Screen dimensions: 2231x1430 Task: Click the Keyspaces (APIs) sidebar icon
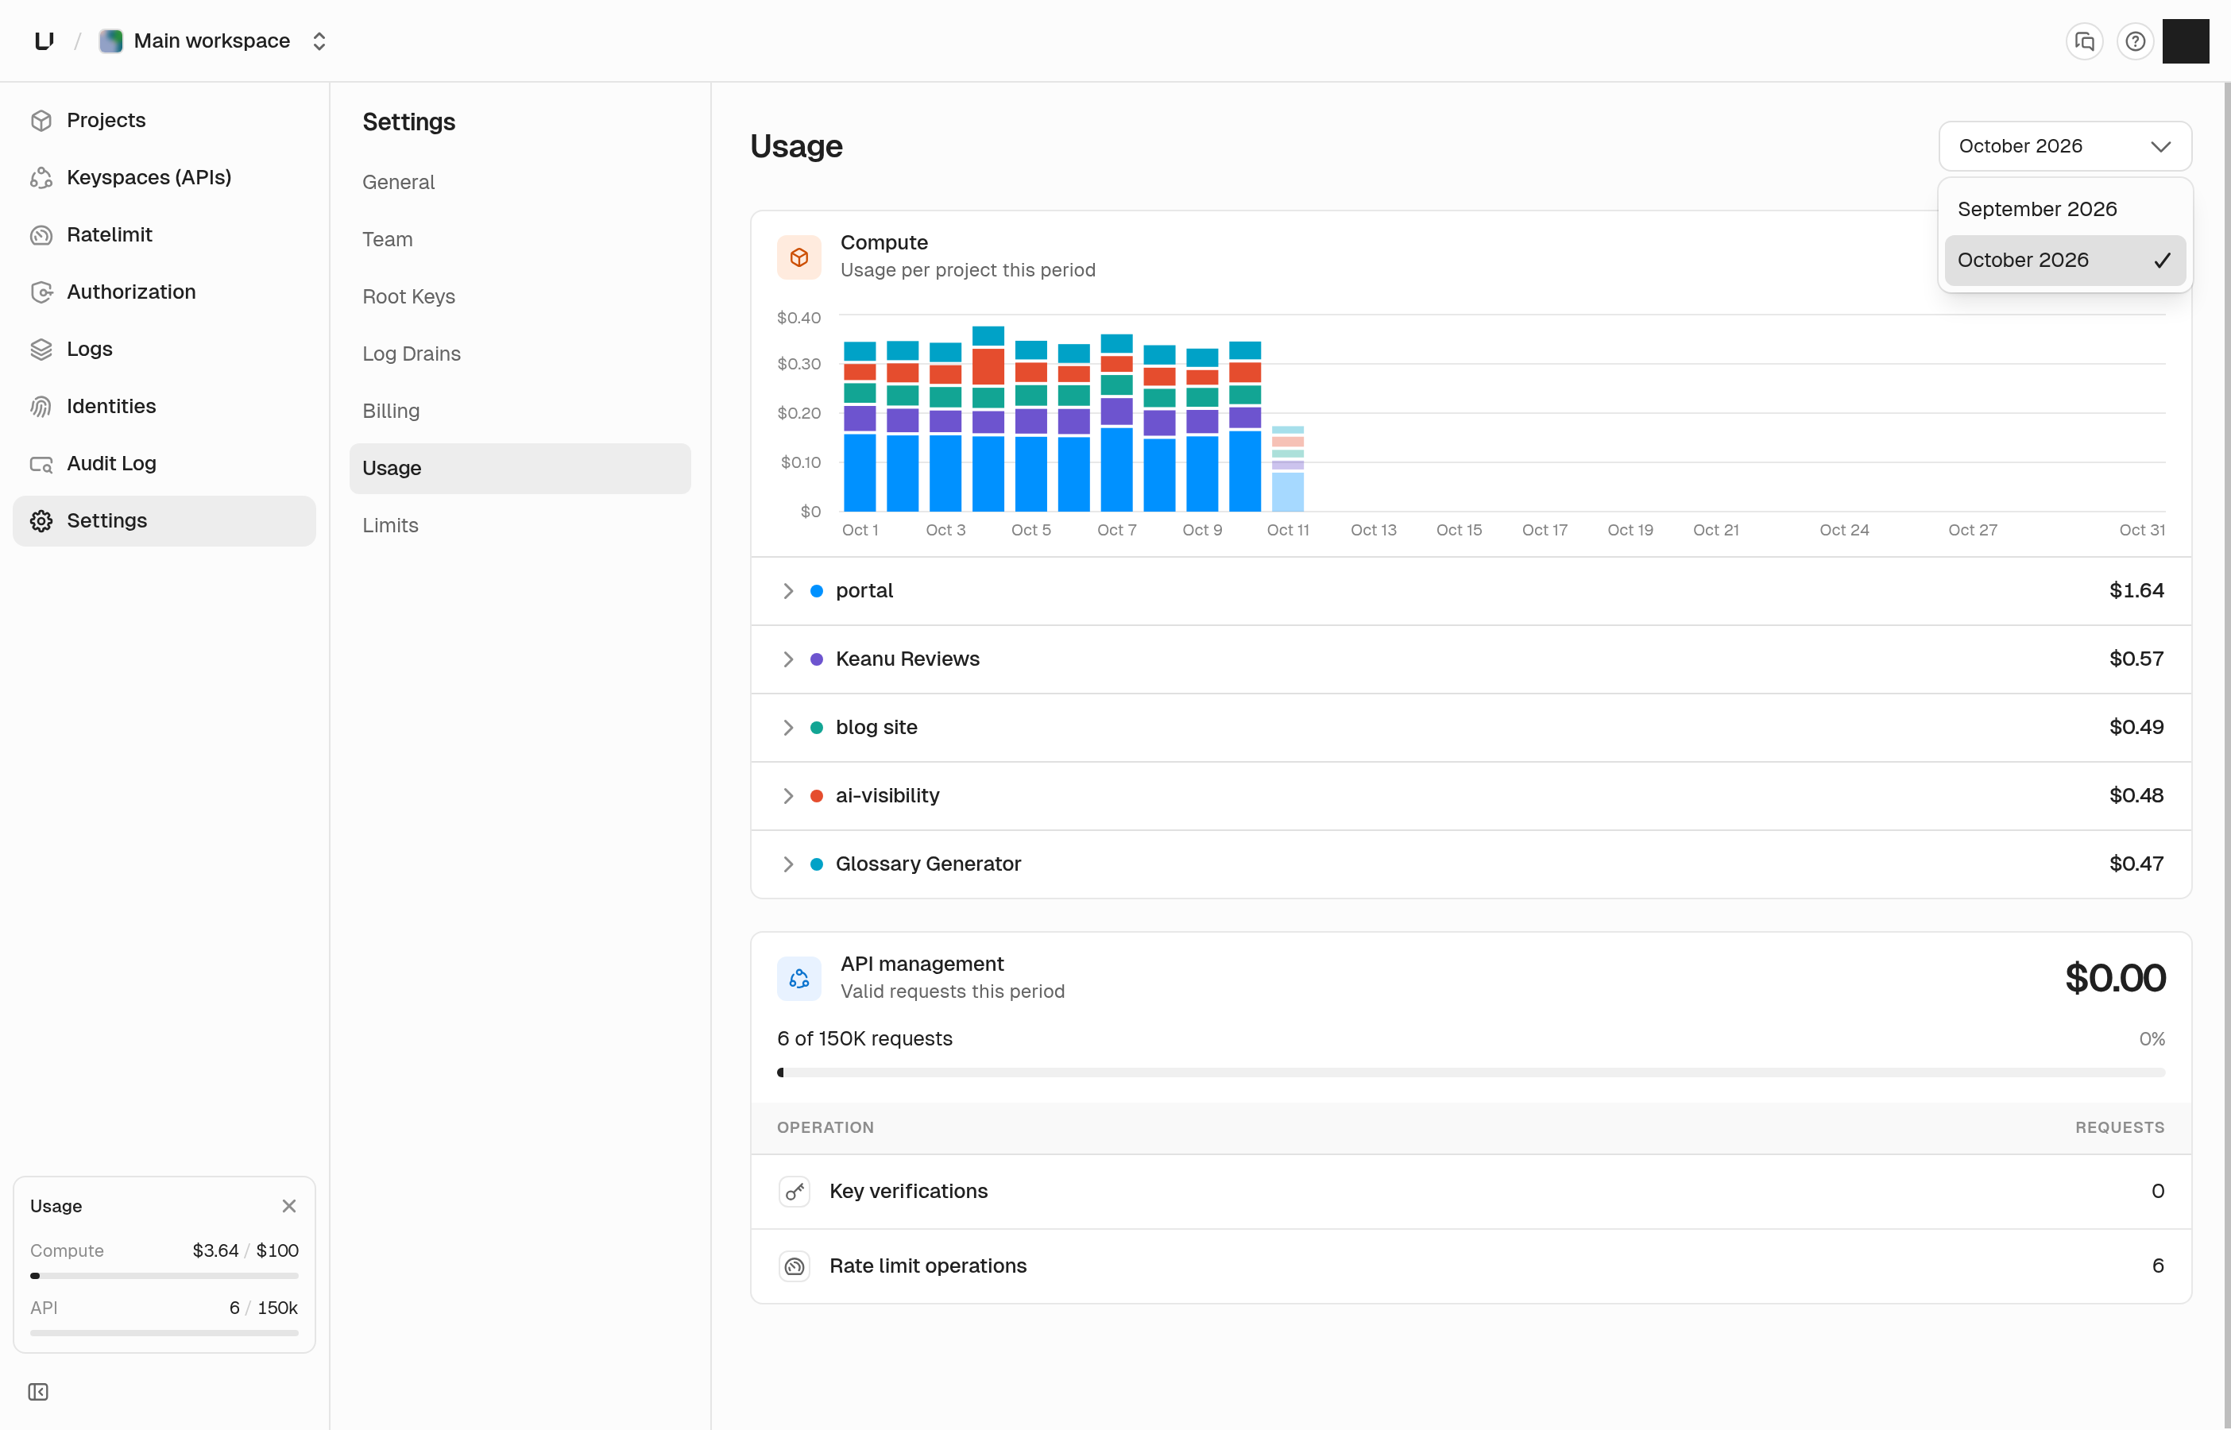point(41,177)
